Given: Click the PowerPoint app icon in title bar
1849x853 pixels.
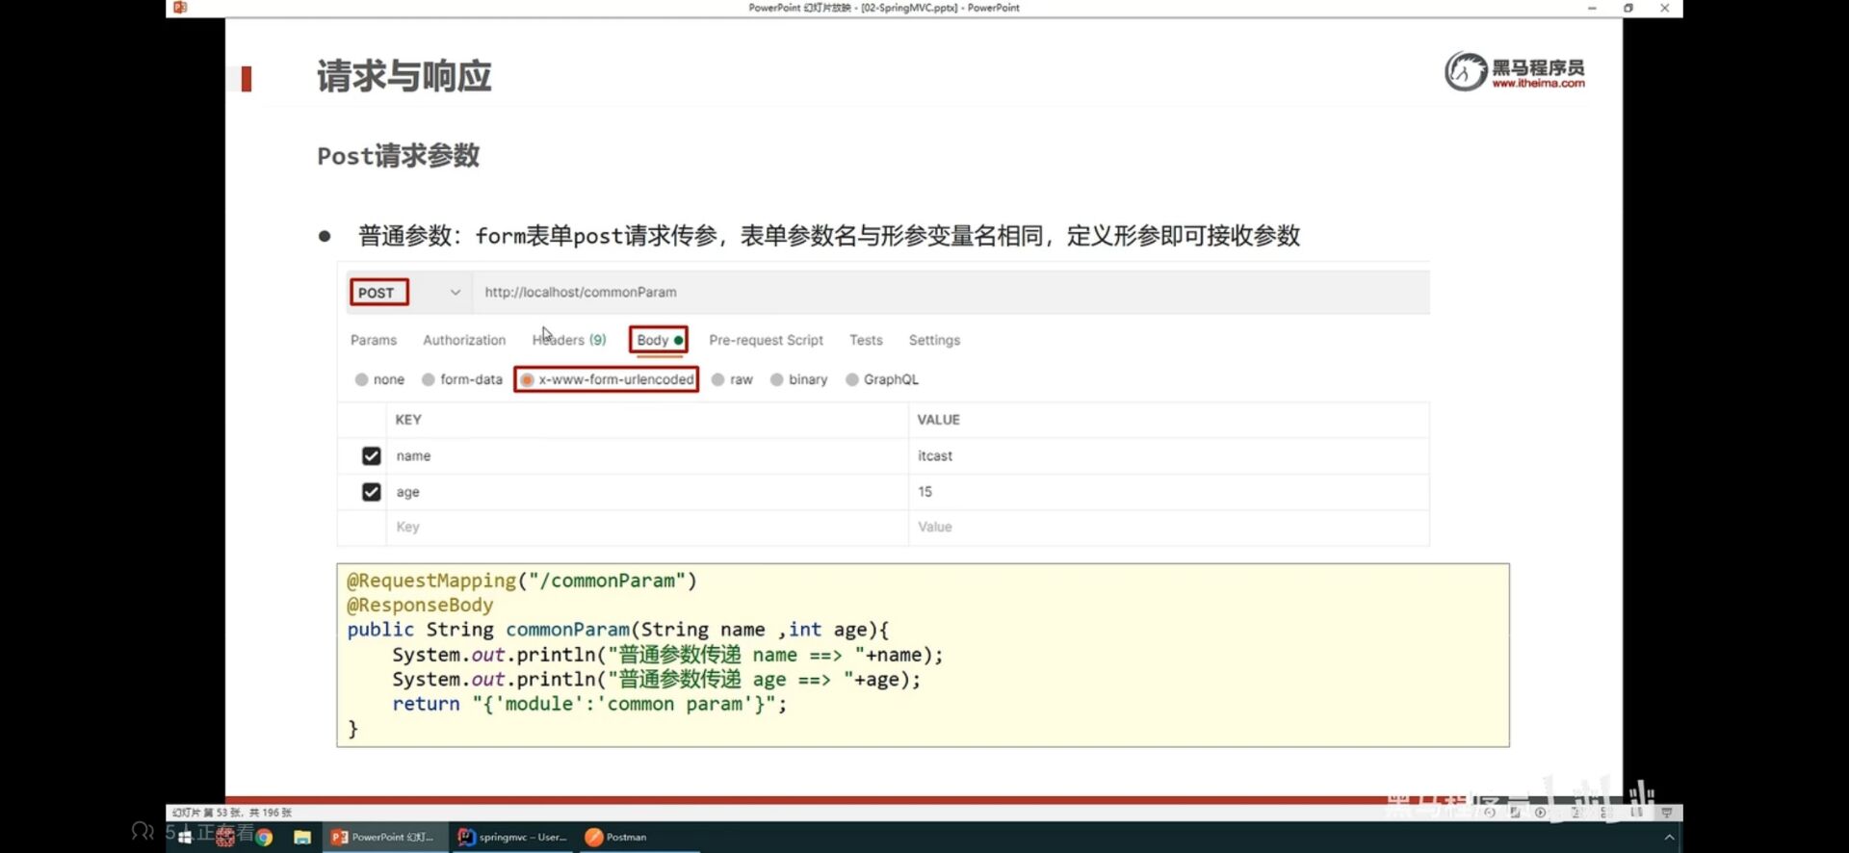Looking at the screenshot, I should click(x=180, y=8).
